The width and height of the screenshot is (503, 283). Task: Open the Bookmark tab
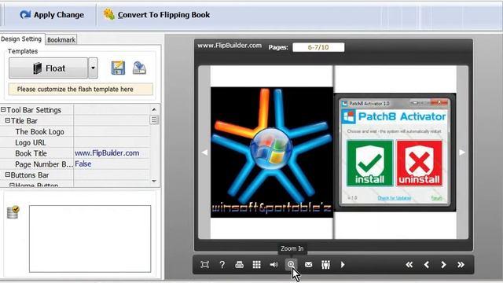click(x=61, y=40)
